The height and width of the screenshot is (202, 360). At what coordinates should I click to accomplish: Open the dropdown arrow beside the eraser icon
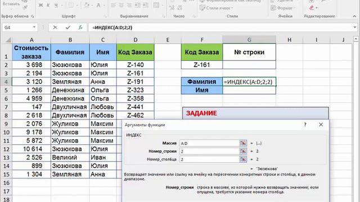pos(317,8)
